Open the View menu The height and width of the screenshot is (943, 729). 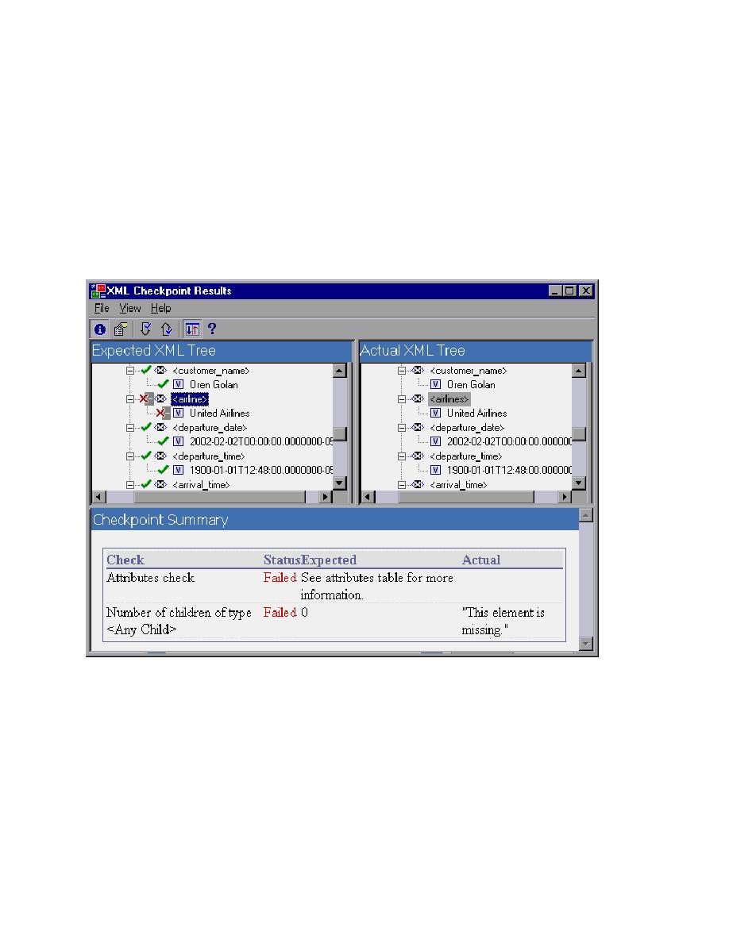pos(129,308)
